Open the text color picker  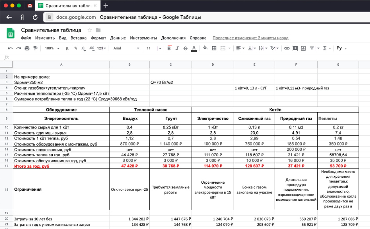194,48
